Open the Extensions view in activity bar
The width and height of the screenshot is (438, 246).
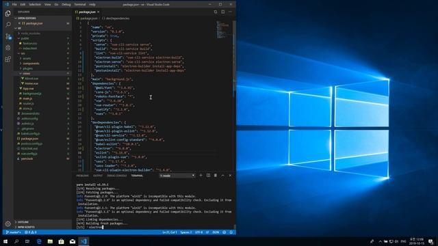click(x=8, y=59)
